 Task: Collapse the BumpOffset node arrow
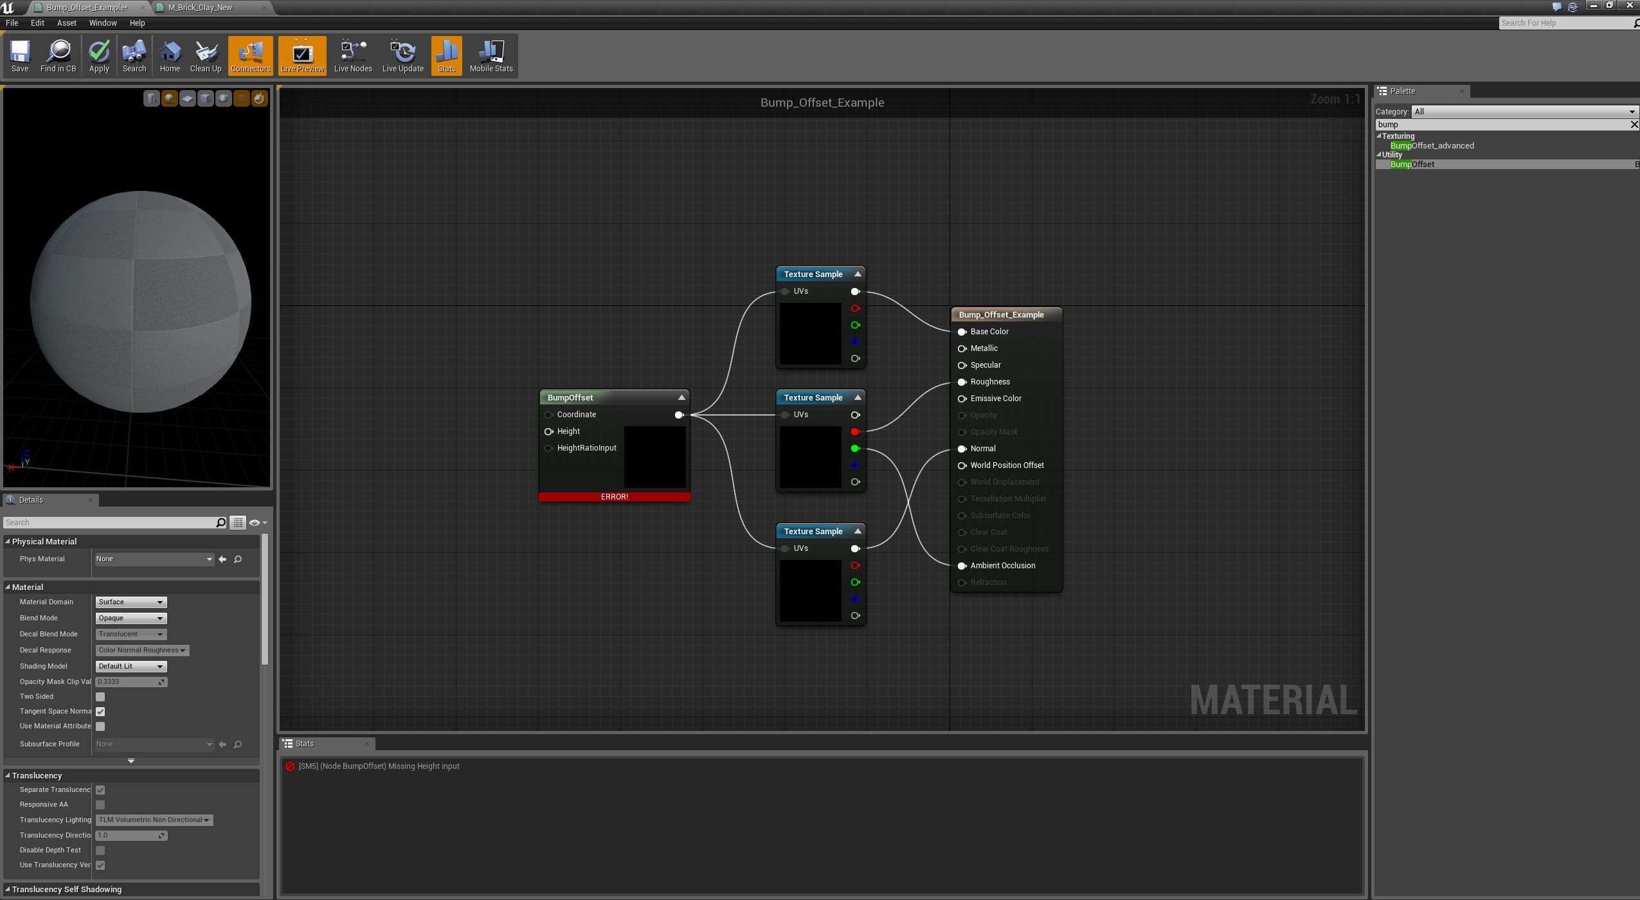(x=681, y=397)
